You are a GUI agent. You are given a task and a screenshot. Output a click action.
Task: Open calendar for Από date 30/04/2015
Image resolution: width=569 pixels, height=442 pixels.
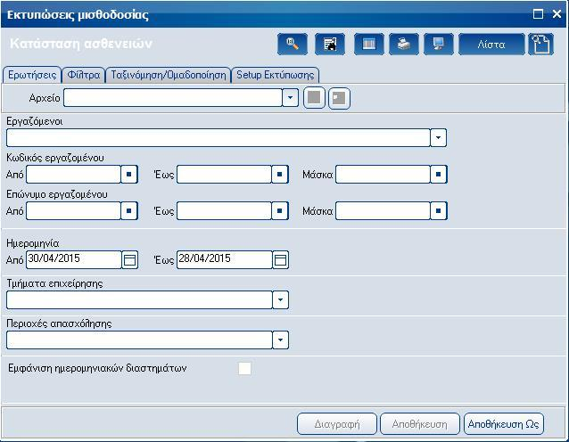pyautogui.click(x=130, y=259)
